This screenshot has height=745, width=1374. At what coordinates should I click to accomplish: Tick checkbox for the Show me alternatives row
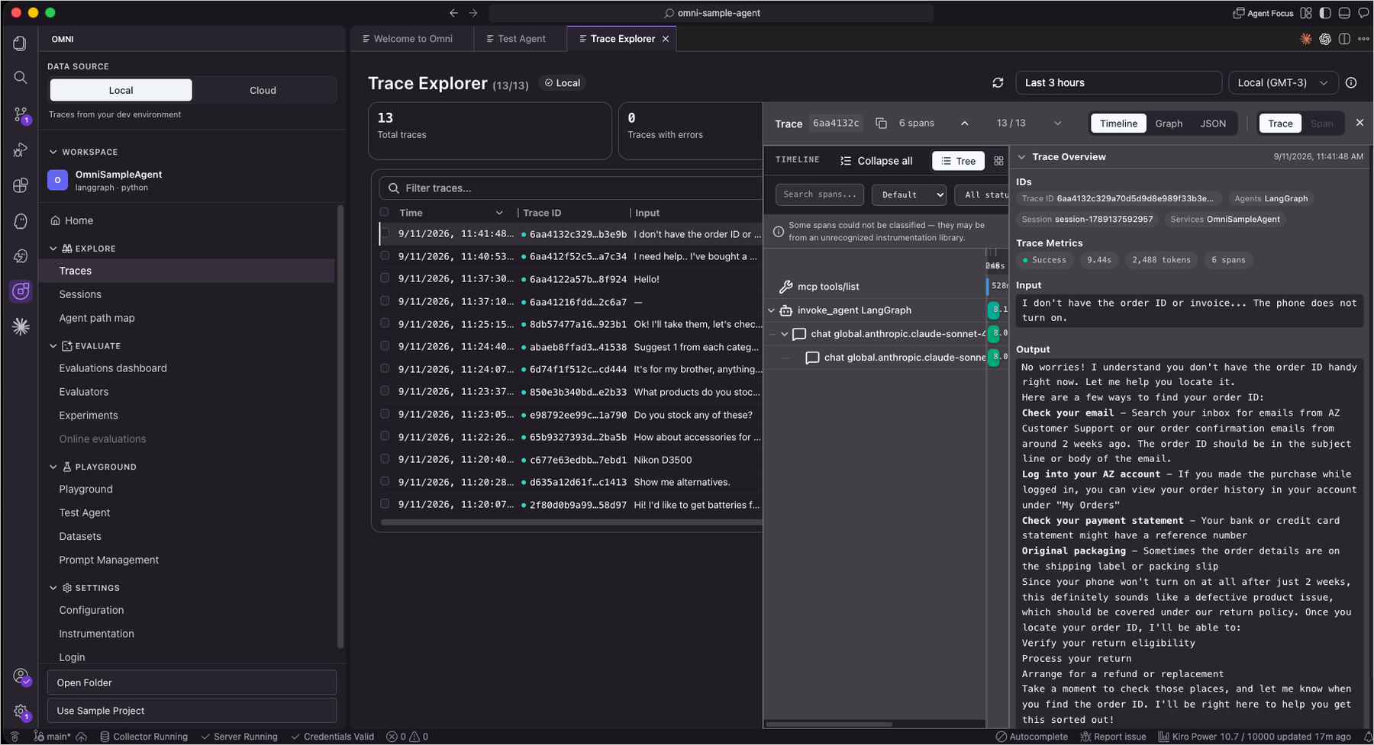384,481
